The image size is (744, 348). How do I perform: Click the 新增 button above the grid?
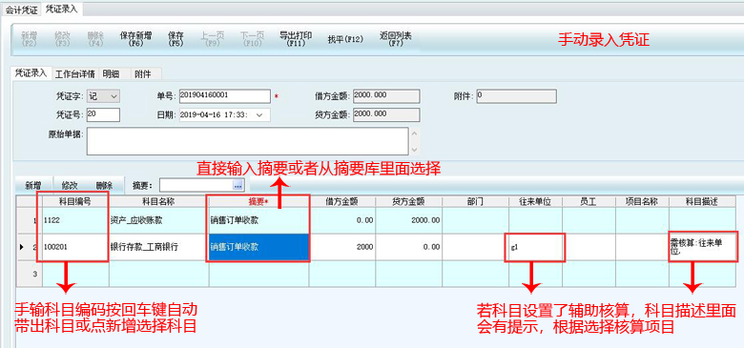pos(32,185)
